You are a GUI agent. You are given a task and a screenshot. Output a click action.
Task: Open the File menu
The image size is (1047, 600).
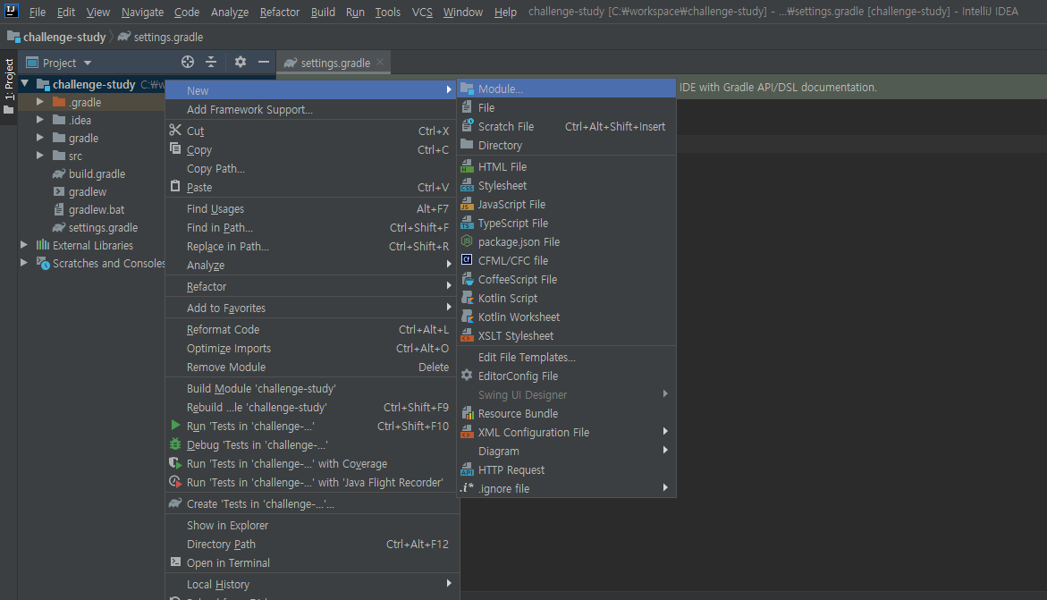38,12
